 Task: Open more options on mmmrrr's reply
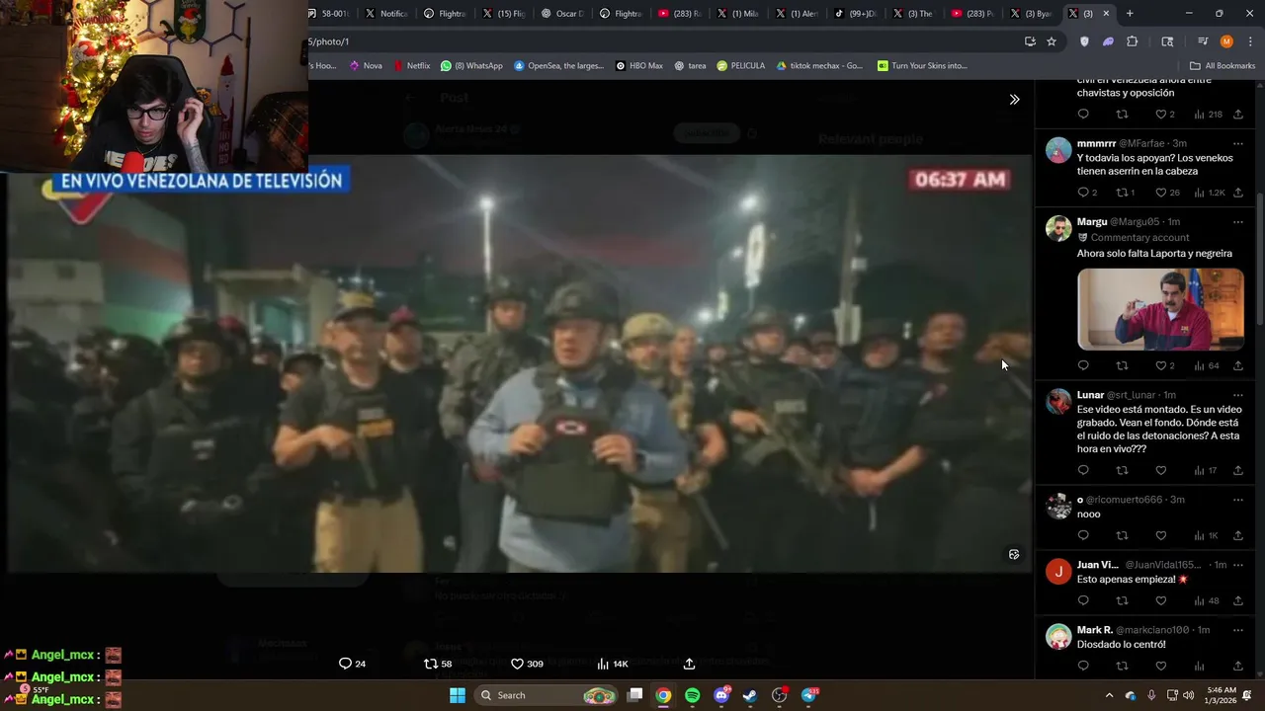[1237, 143]
